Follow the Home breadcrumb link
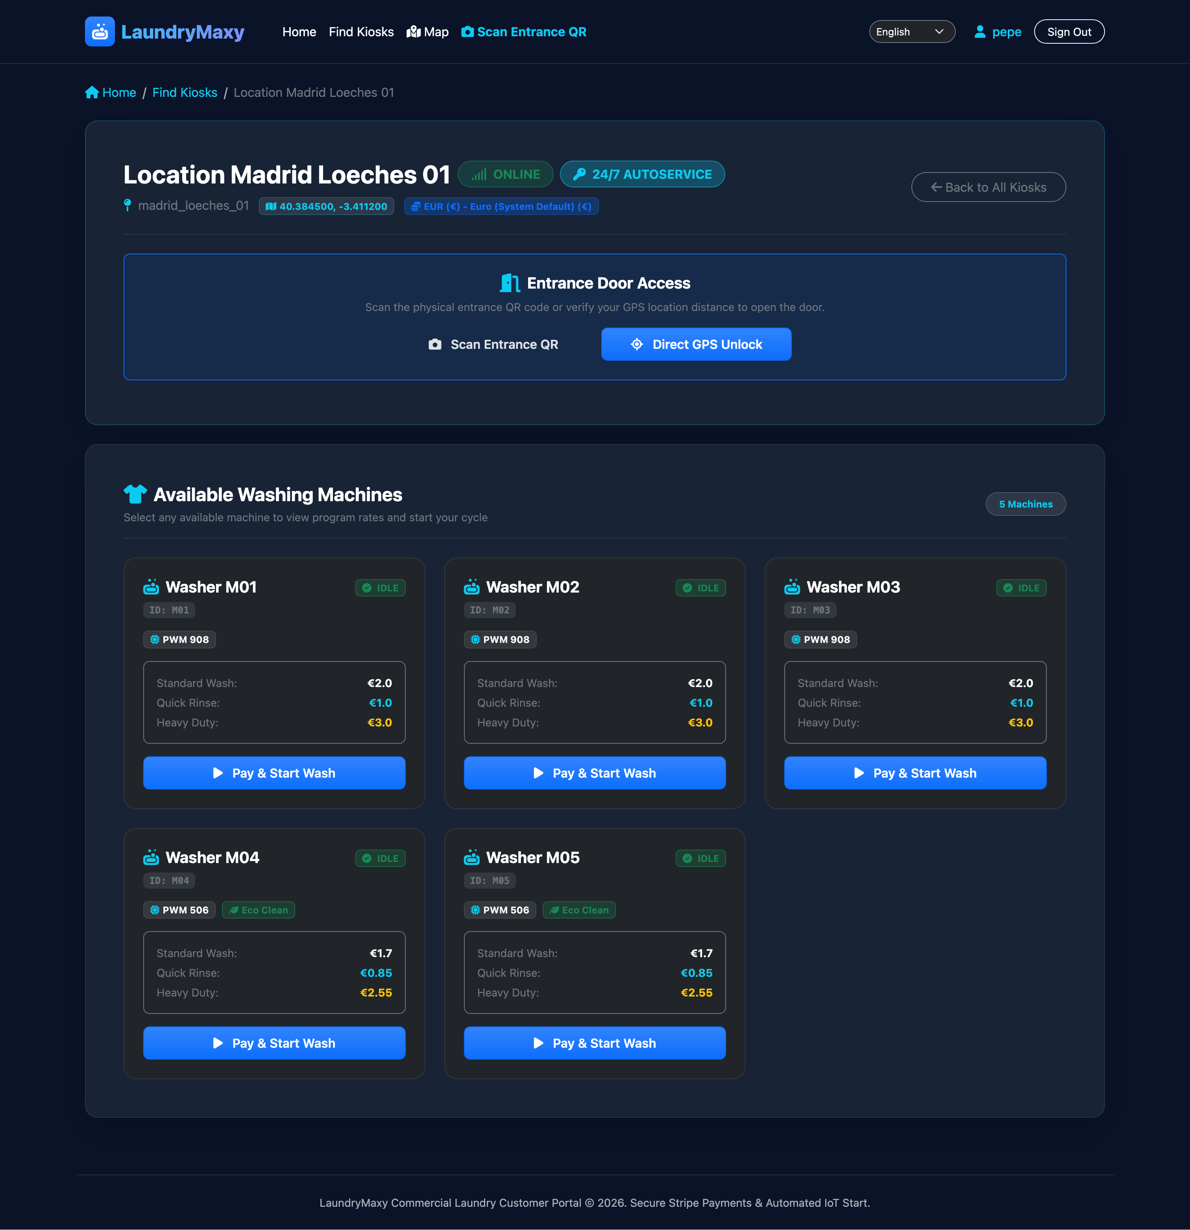Screen dimensions: 1190x1230 pyautogui.click(x=119, y=92)
